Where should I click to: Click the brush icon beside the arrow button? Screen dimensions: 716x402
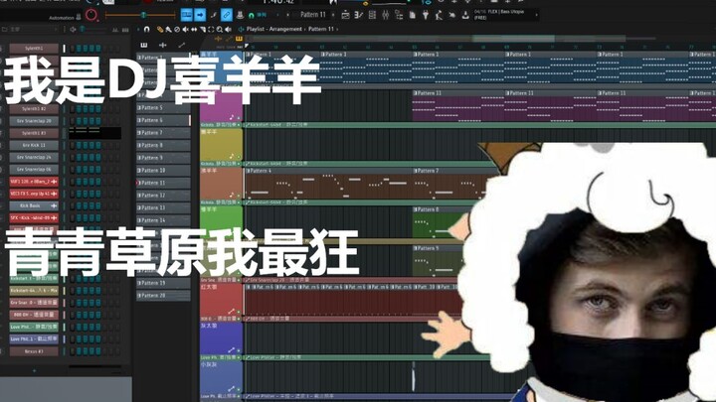[x=213, y=15]
